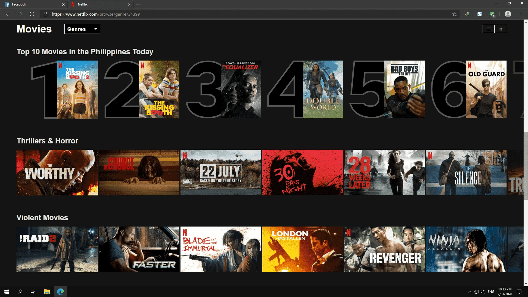
Task: Click the ENG language indicator
Action: pyautogui.click(x=491, y=292)
